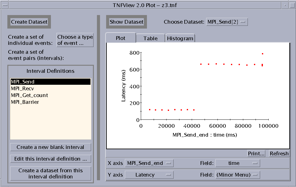Click the highest red data point near 800

pos(263,54)
